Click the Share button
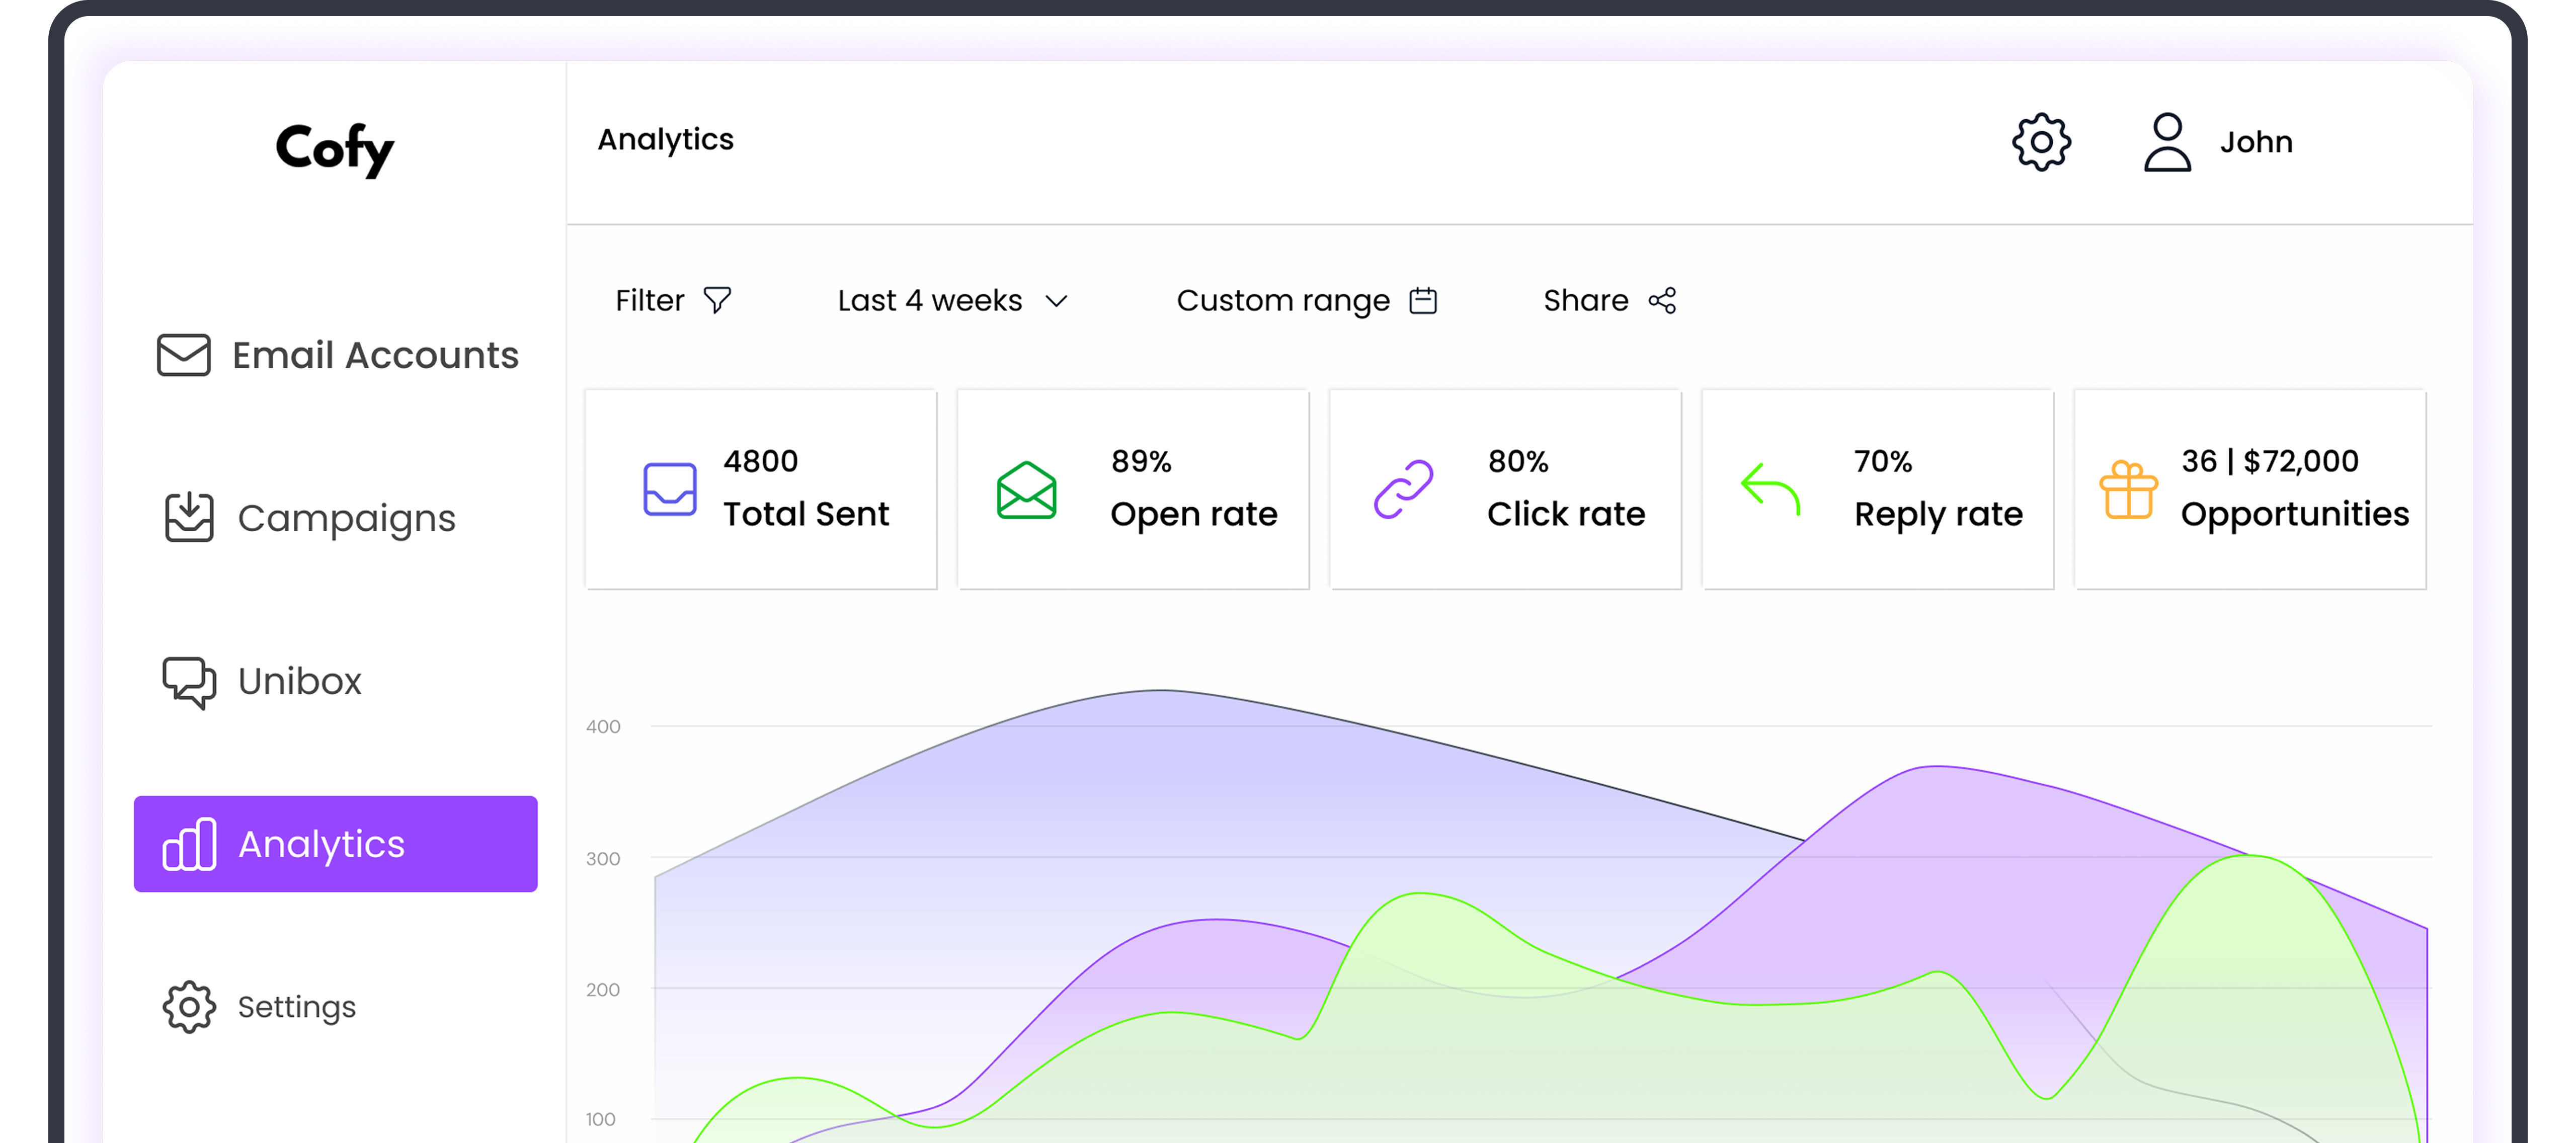The width and height of the screenshot is (2576, 1143). point(1610,300)
